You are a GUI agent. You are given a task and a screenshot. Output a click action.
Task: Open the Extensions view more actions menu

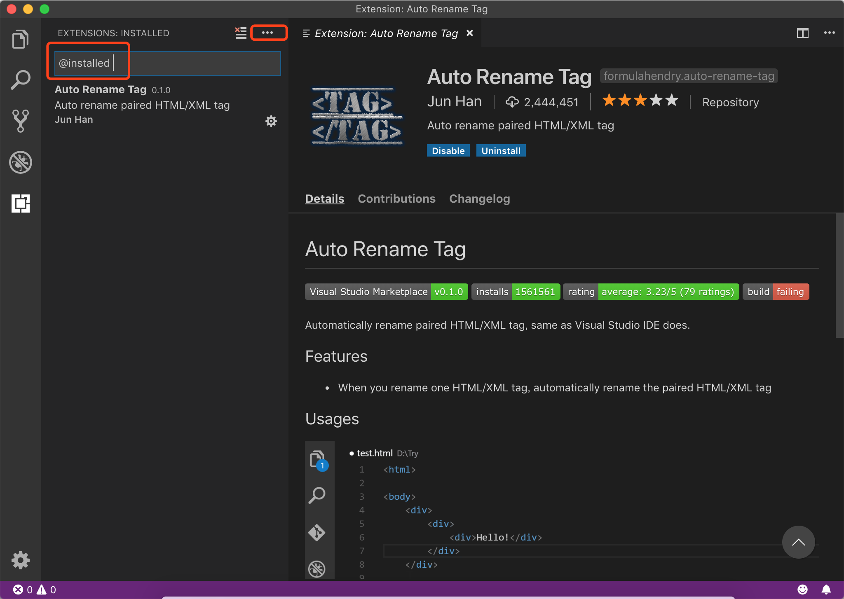tap(267, 33)
